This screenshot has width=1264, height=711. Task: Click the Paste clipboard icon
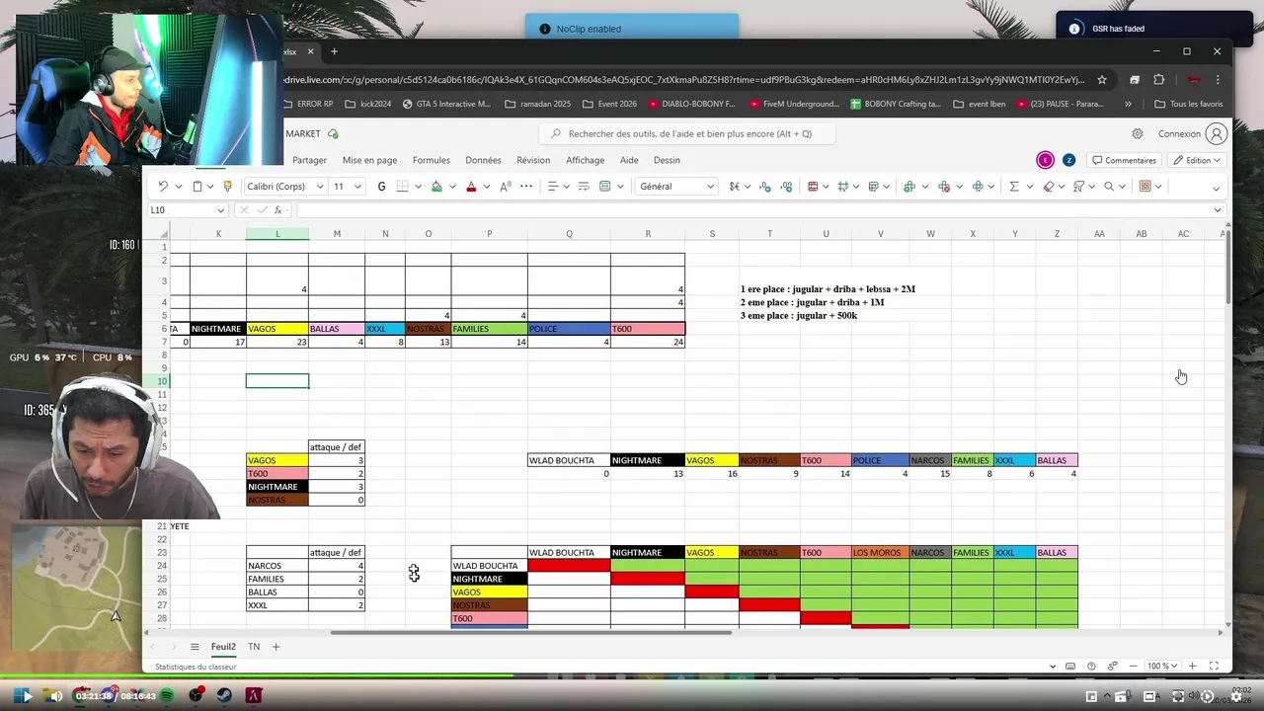click(197, 187)
